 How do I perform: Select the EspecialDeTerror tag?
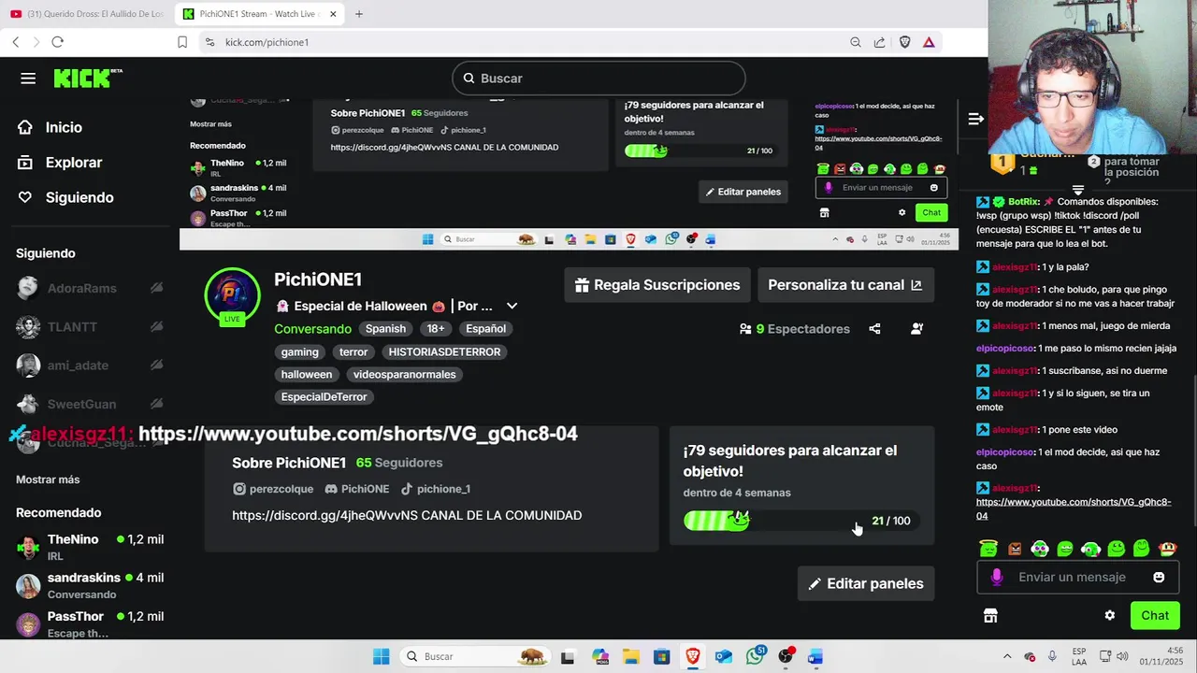pyautogui.click(x=324, y=397)
